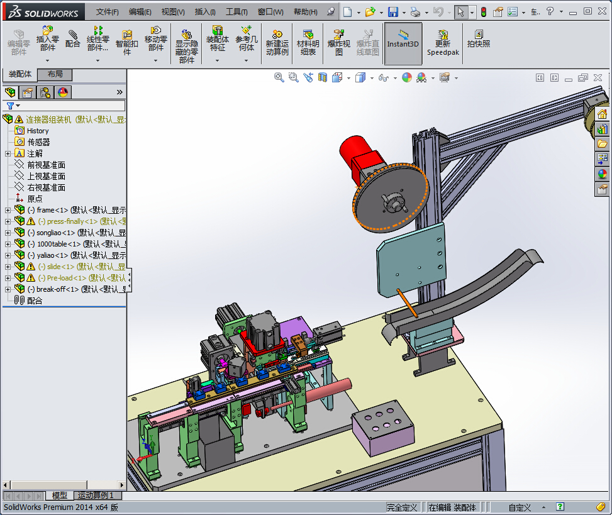
Task: Open the 帮助(H) Help menu
Action: point(306,12)
